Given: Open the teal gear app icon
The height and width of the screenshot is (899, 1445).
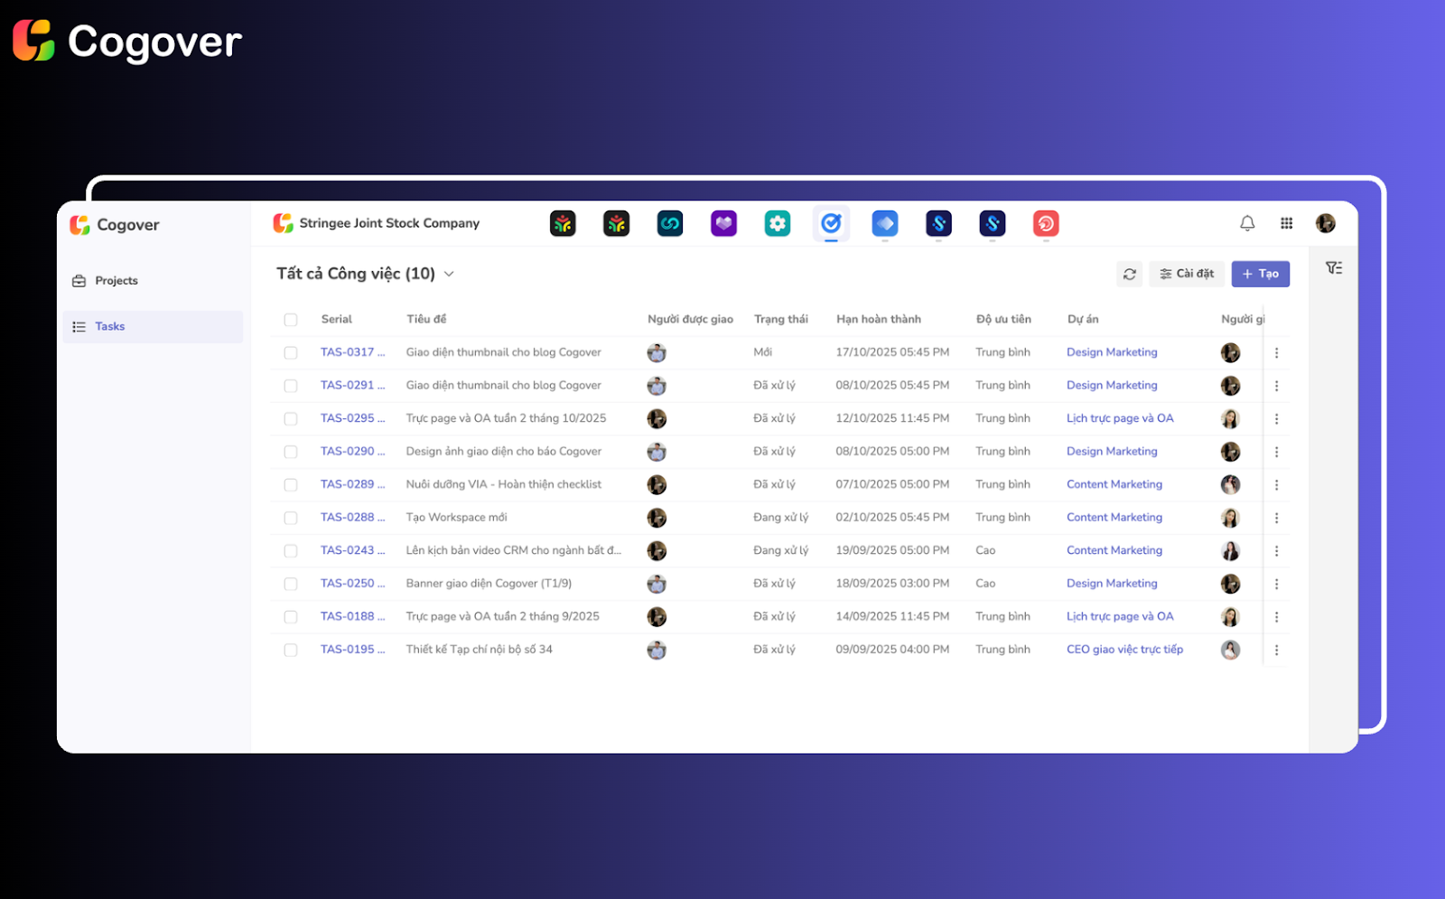Looking at the screenshot, I should click(777, 223).
